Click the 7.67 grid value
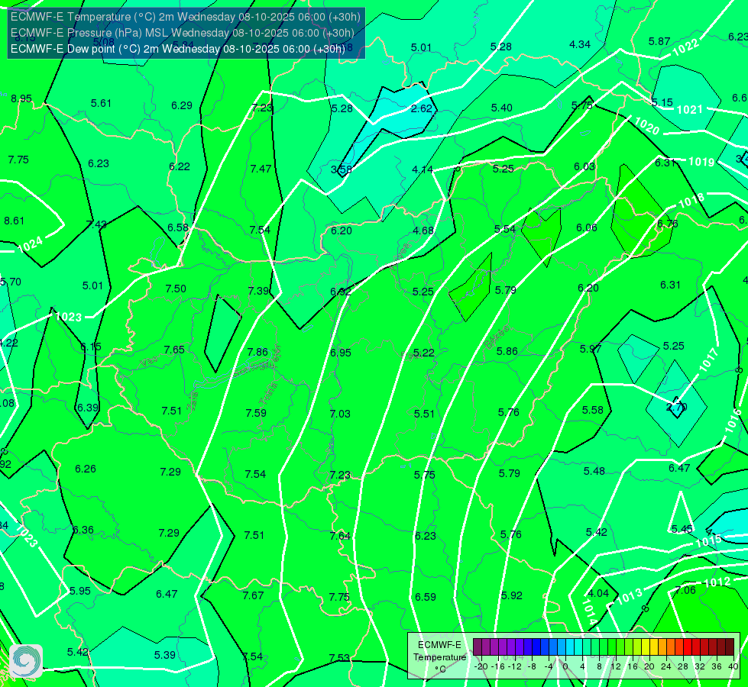This screenshot has width=748, height=687. [x=254, y=595]
